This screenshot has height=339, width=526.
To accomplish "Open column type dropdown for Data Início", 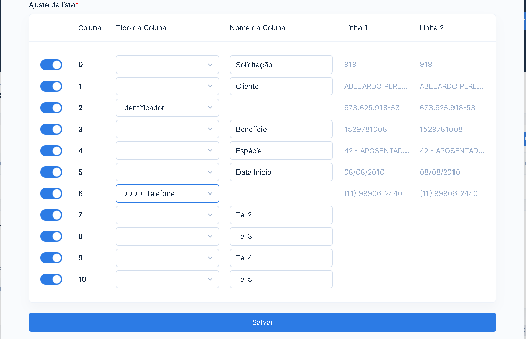I will coord(168,172).
